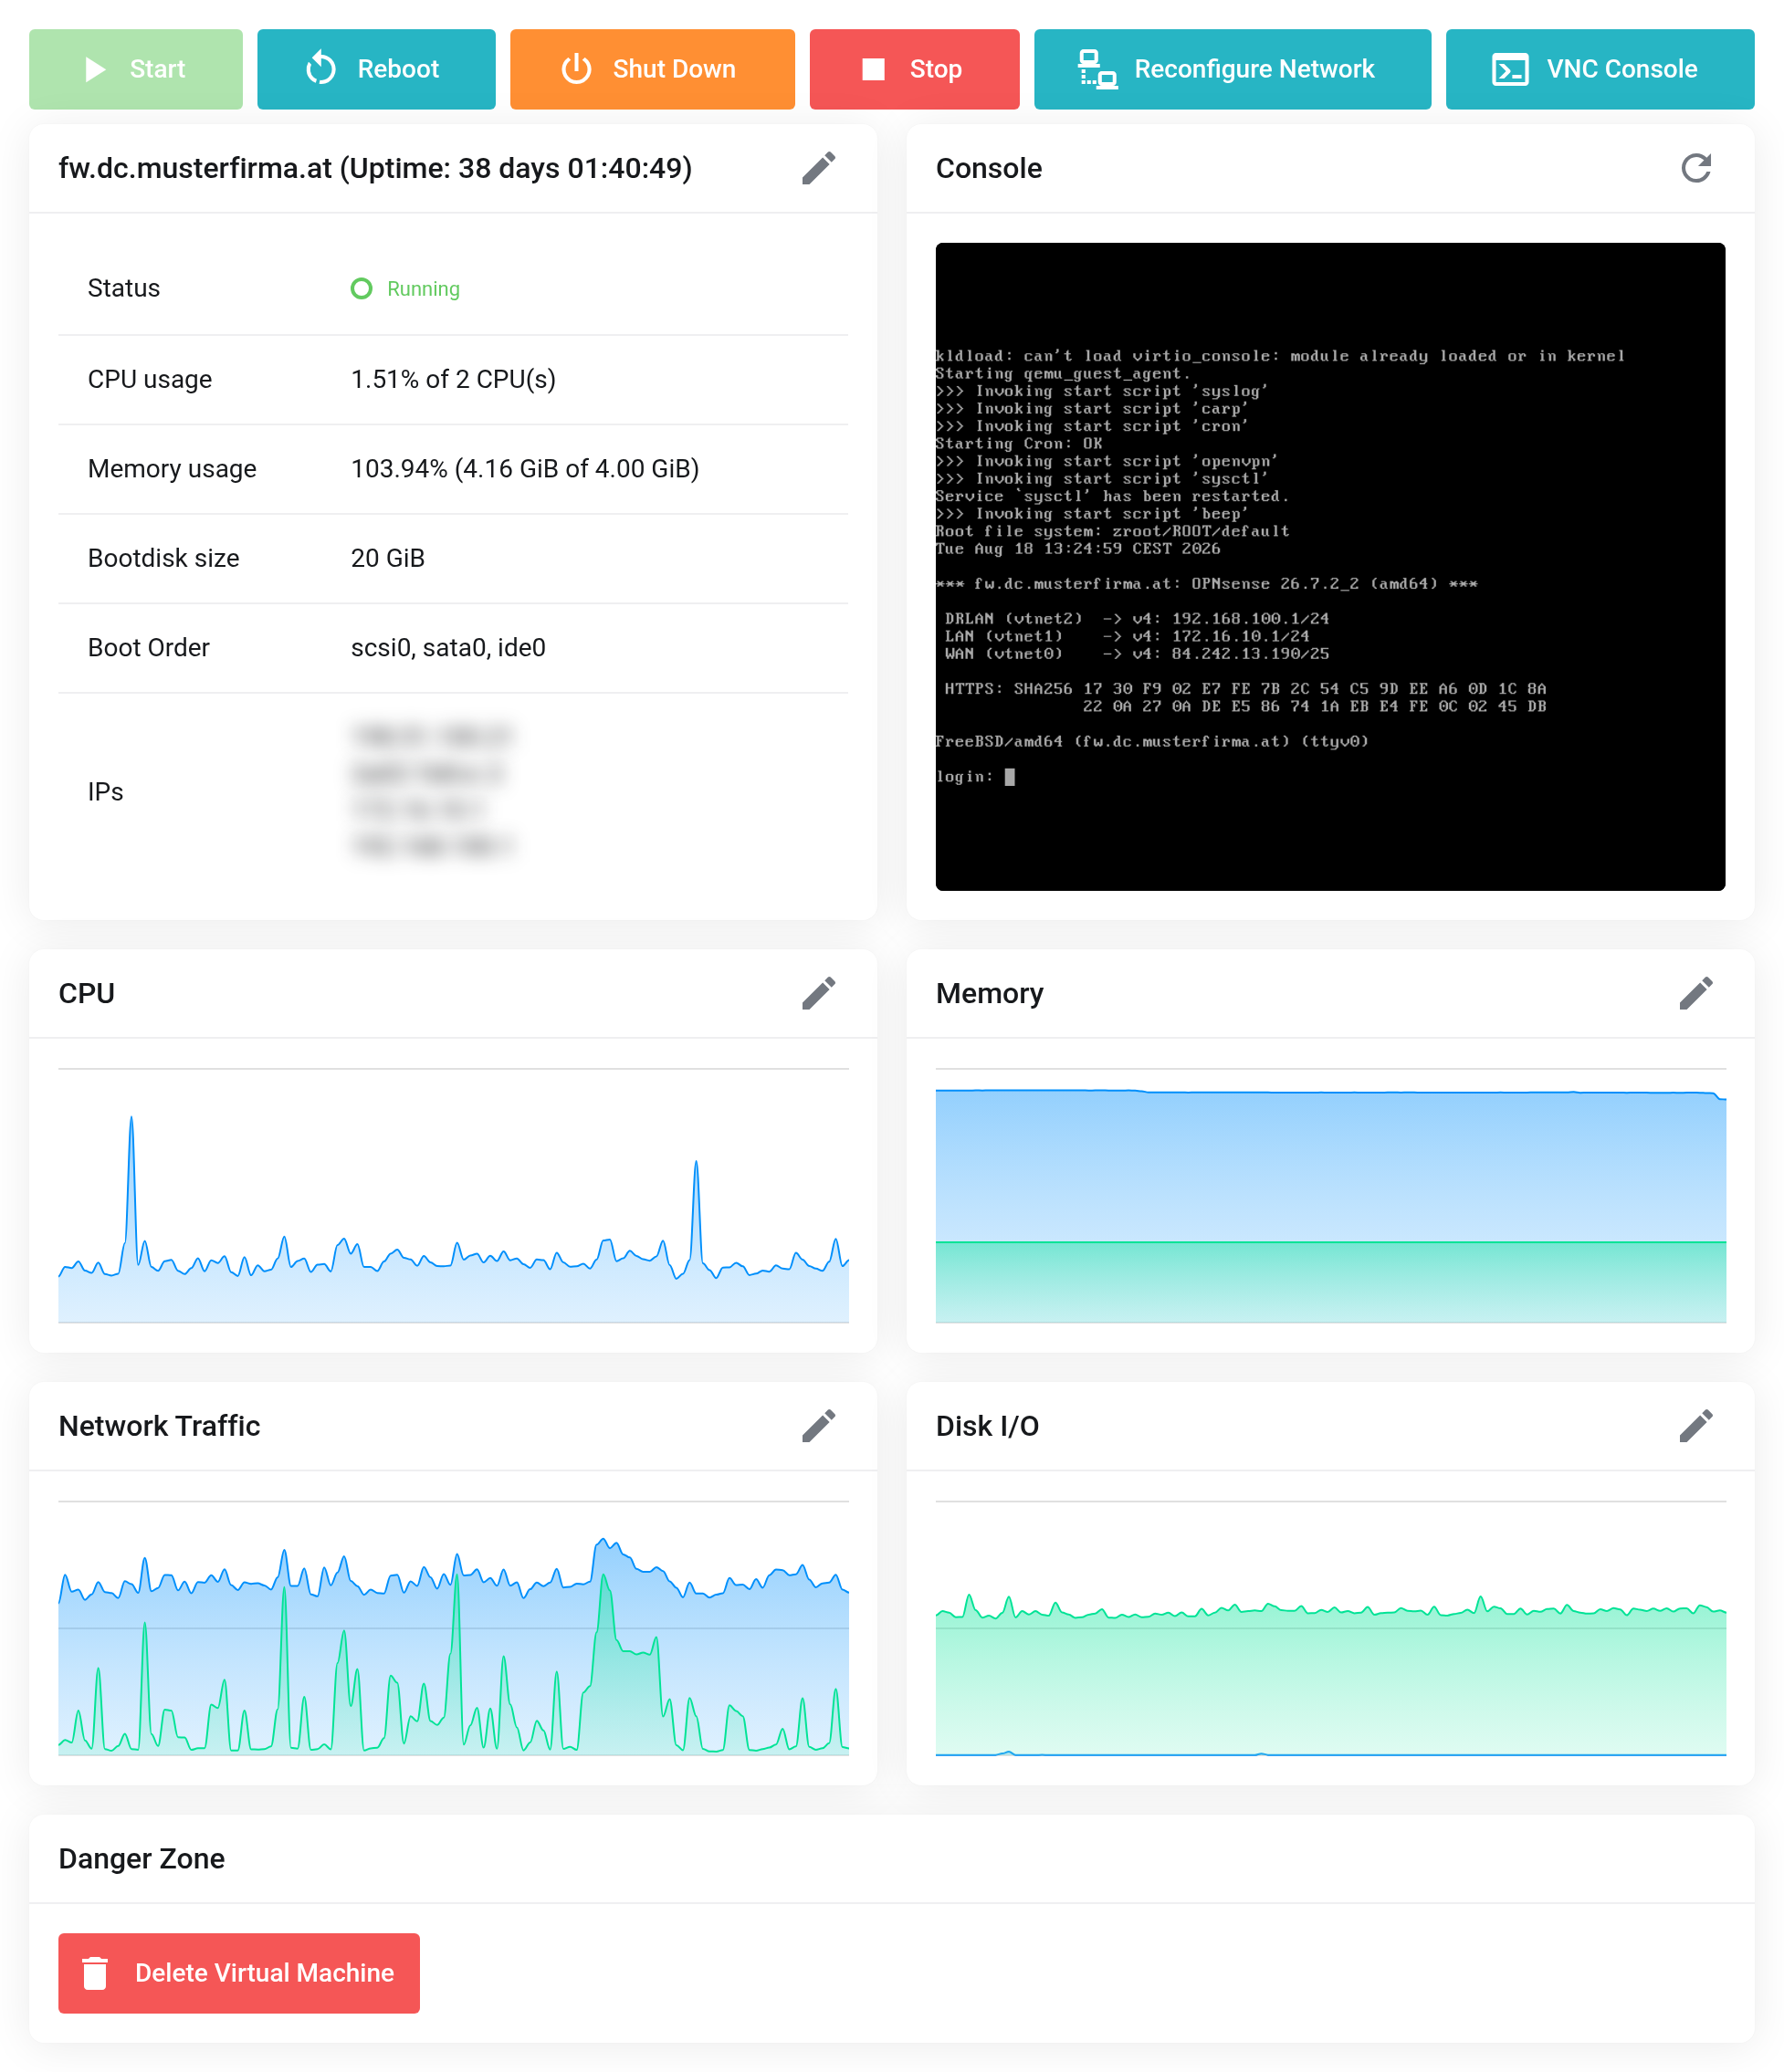
Task: Launch the VNC Console
Action: click(x=1600, y=69)
